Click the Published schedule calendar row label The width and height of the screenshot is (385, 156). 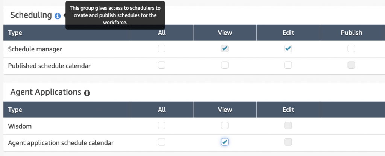49,66
